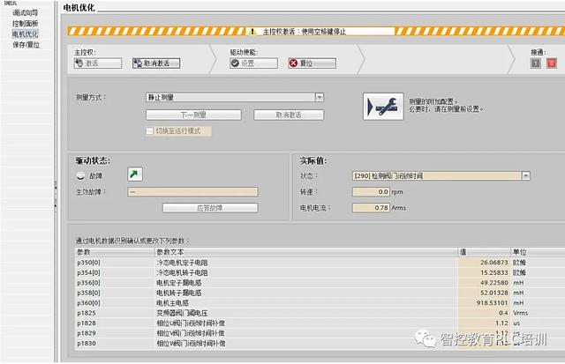Select row p356[0] 电机定子漏电感
This screenshot has width=565, height=364.
(320, 283)
